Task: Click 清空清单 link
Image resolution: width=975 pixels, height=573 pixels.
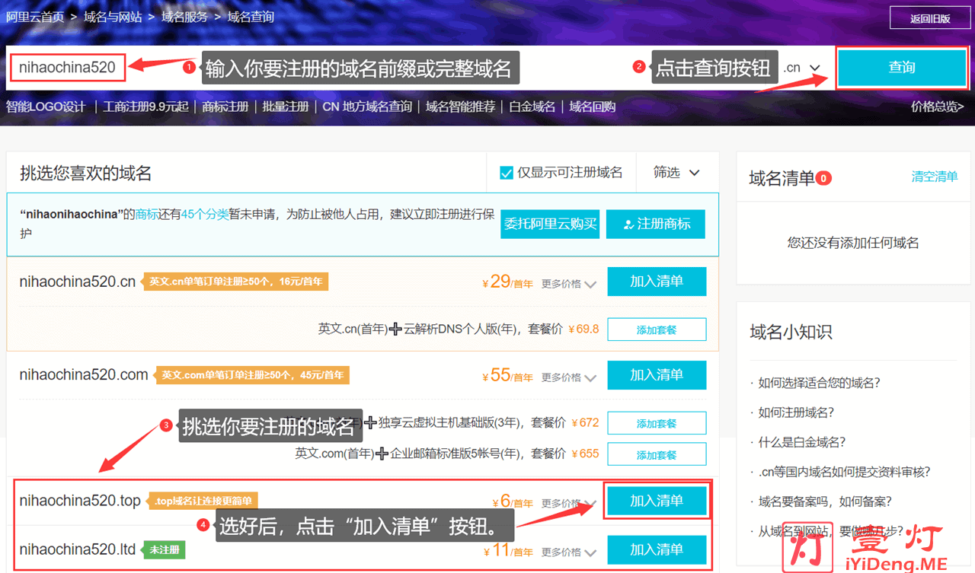Action: 935,177
